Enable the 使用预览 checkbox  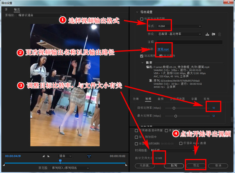click(x=166, y=130)
